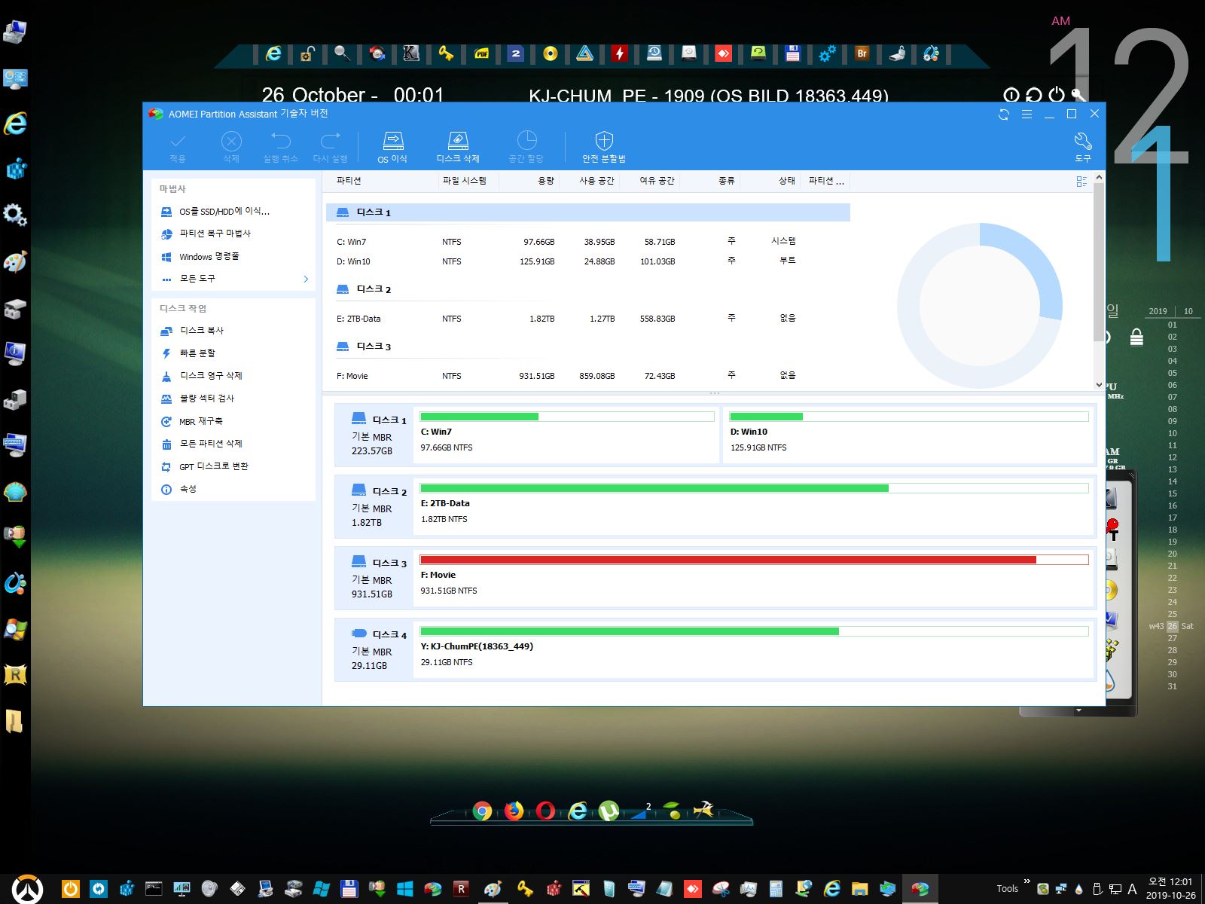Click the floppy disk save icon in top dock
This screenshot has width=1205, height=904.
792,53
